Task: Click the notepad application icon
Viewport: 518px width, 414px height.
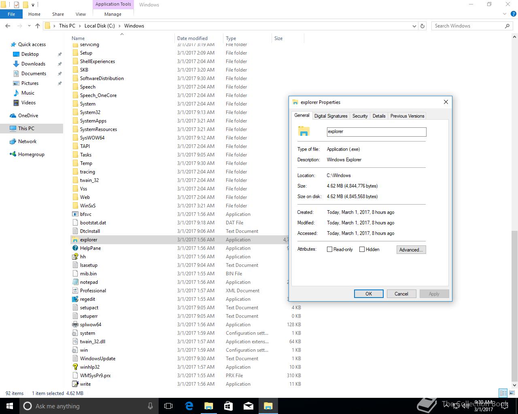Action: pyautogui.click(x=75, y=282)
